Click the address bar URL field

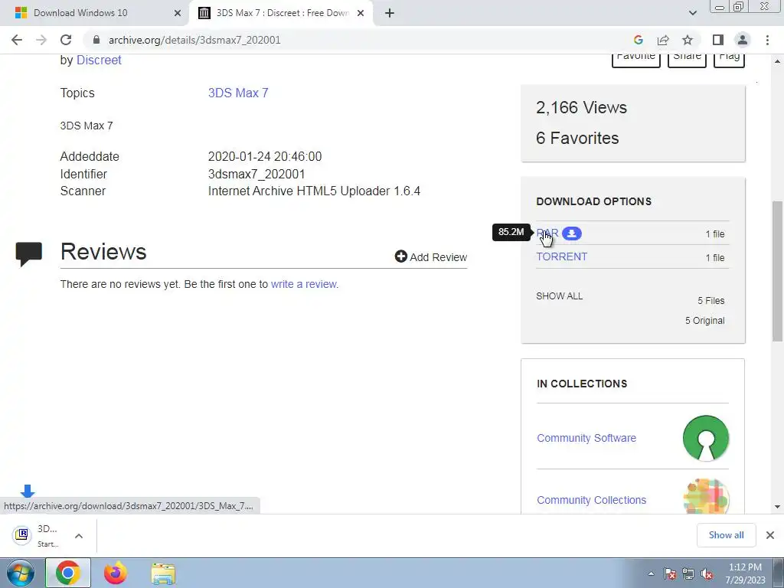tap(360, 40)
